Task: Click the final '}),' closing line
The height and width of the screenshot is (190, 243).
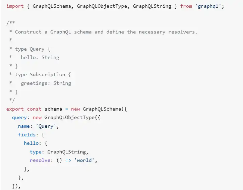Action: [16, 186]
